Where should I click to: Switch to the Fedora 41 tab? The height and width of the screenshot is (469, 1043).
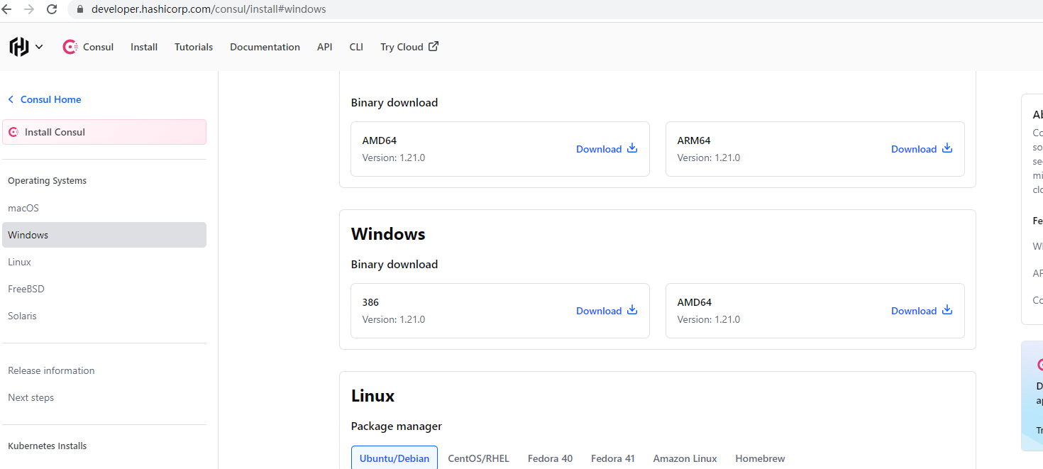(x=612, y=458)
